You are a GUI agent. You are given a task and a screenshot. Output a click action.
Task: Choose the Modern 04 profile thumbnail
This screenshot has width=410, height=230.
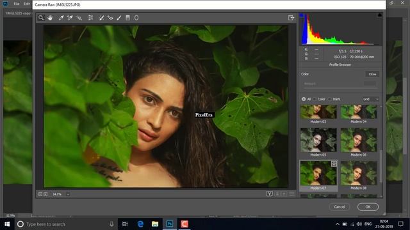coord(359,112)
